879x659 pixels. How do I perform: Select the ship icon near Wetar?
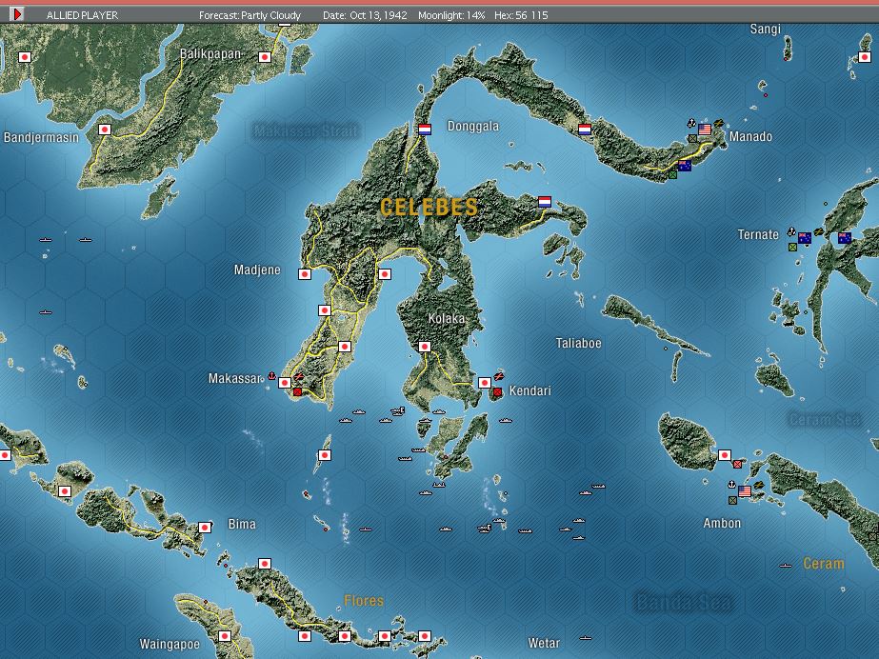pyautogui.click(x=586, y=638)
